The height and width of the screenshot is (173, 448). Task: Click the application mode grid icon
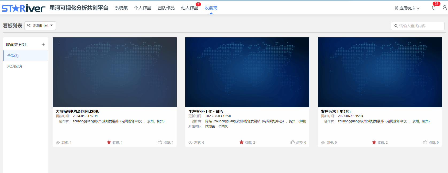click(x=397, y=8)
